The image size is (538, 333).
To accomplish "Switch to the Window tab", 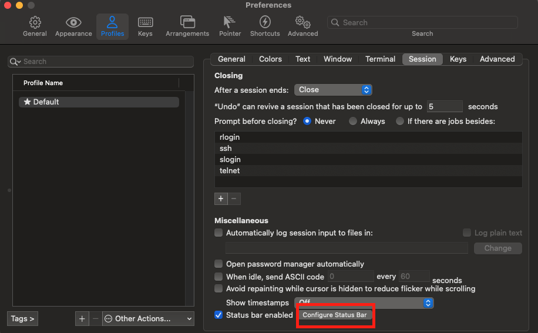I will coord(338,59).
